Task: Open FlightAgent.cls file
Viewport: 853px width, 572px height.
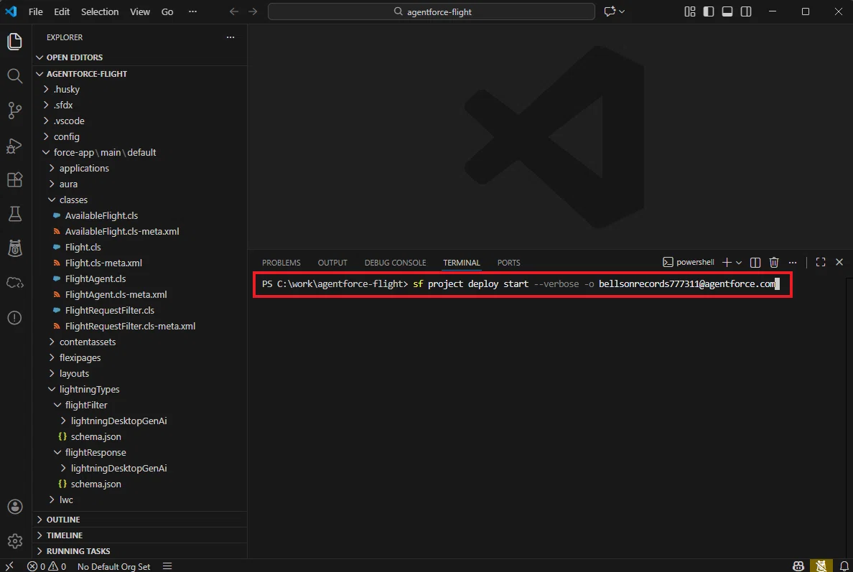Action: (x=95, y=278)
